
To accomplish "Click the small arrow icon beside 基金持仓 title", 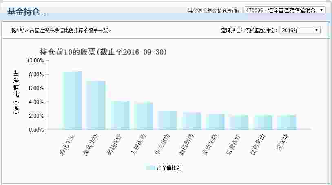I will coord(45,14).
